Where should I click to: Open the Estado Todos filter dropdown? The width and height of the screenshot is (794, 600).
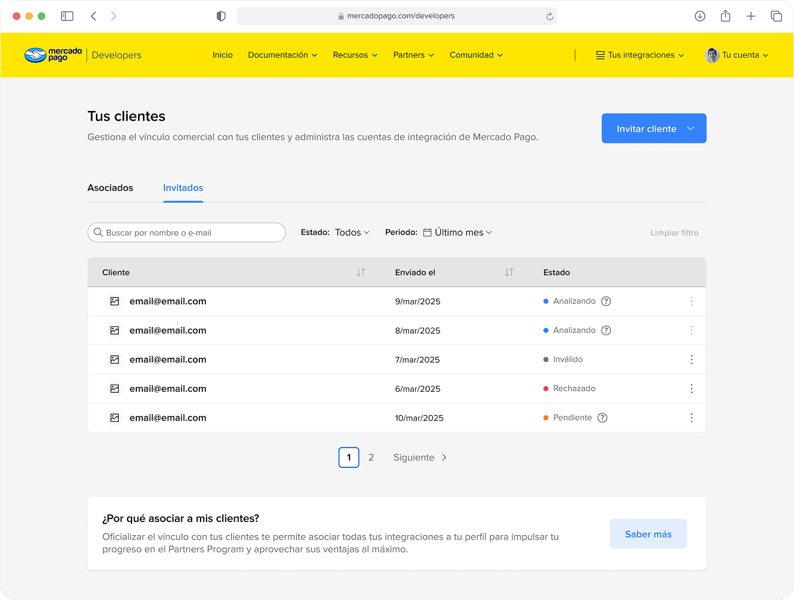352,232
